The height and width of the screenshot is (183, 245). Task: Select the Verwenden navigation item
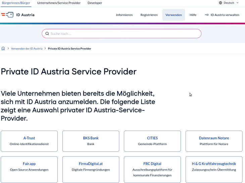coord(174,15)
